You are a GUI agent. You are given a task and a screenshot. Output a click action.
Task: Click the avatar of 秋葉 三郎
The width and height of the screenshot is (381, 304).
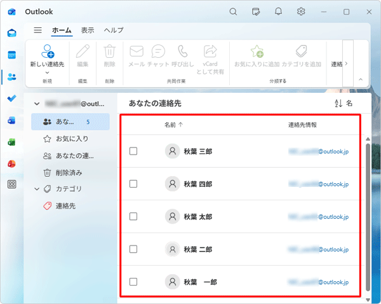172,151
